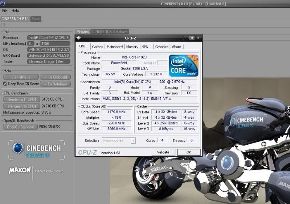Screen dimensions: 290x204
Task: Click the Name field Intel Core i7 920
Action: click(134, 57)
